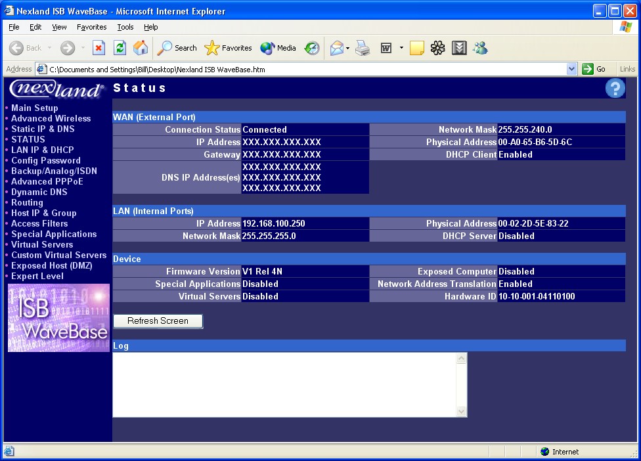Open the Favorites pane from toolbar
The image size is (641, 461).
pyautogui.click(x=228, y=48)
